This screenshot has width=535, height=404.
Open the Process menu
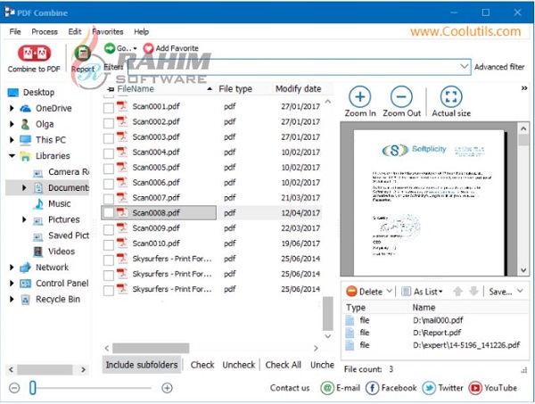point(45,31)
